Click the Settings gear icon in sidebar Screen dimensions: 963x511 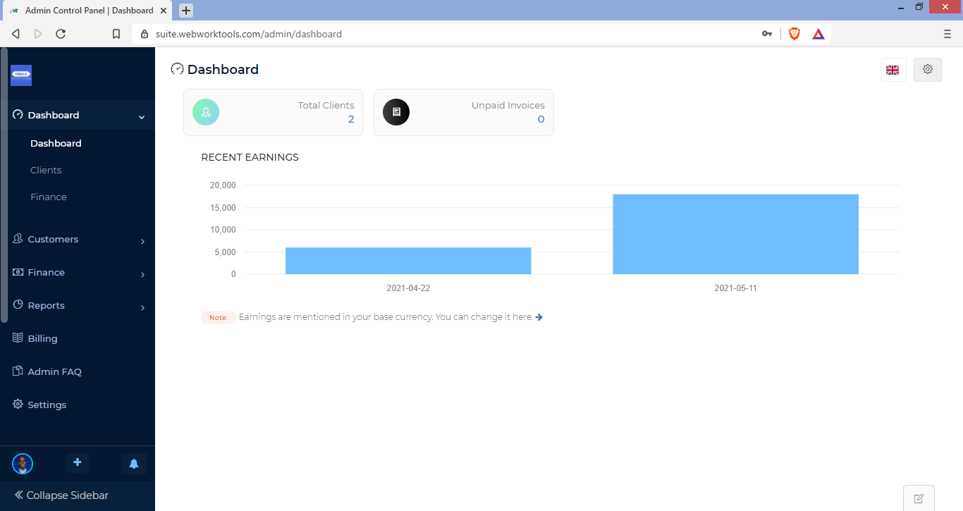tap(18, 405)
